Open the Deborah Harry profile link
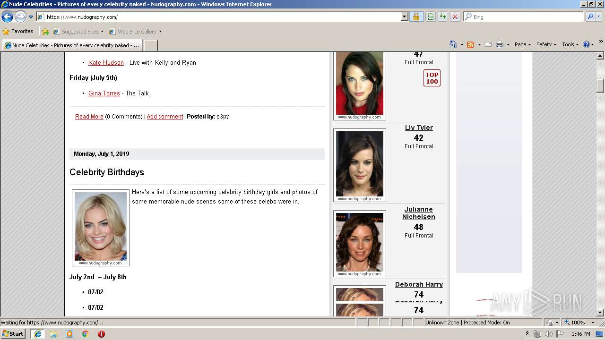This screenshot has height=340, width=605. (419, 284)
